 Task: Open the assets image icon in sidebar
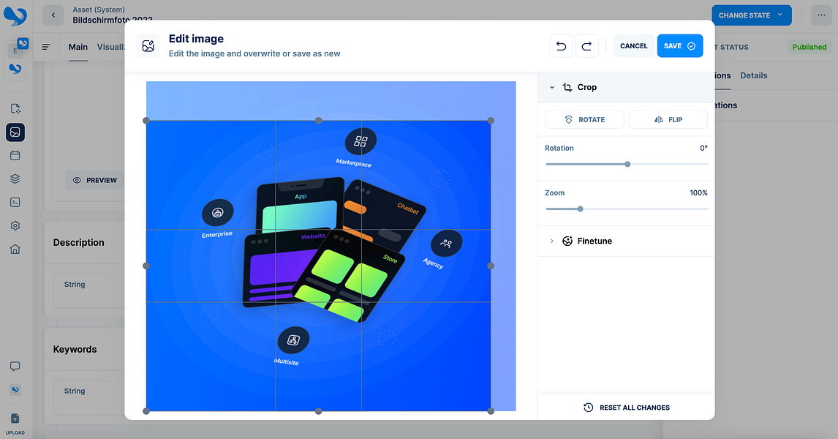pyautogui.click(x=15, y=132)
